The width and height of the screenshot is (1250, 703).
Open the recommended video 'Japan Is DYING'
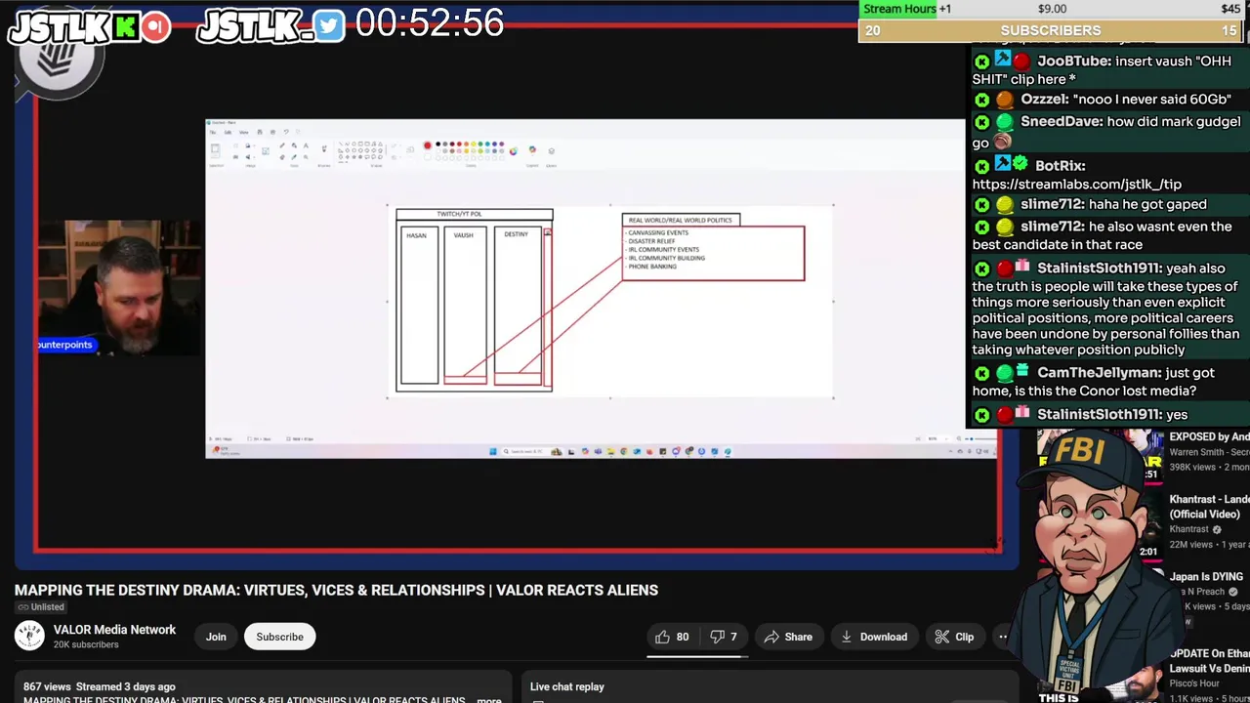[1206, 577]
